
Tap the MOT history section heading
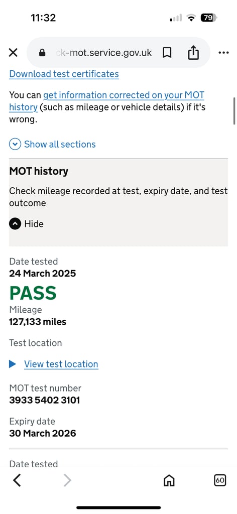39,171
